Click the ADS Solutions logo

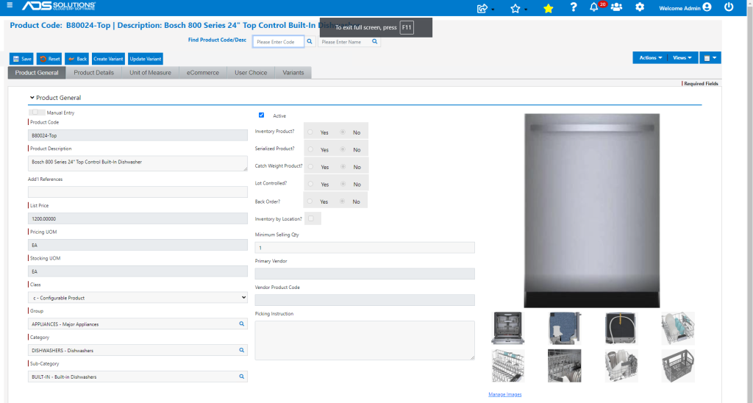[x=59, y=6]
